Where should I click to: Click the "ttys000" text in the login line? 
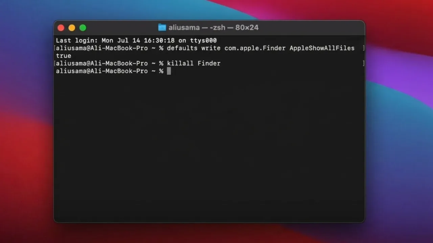coord(203,40)
